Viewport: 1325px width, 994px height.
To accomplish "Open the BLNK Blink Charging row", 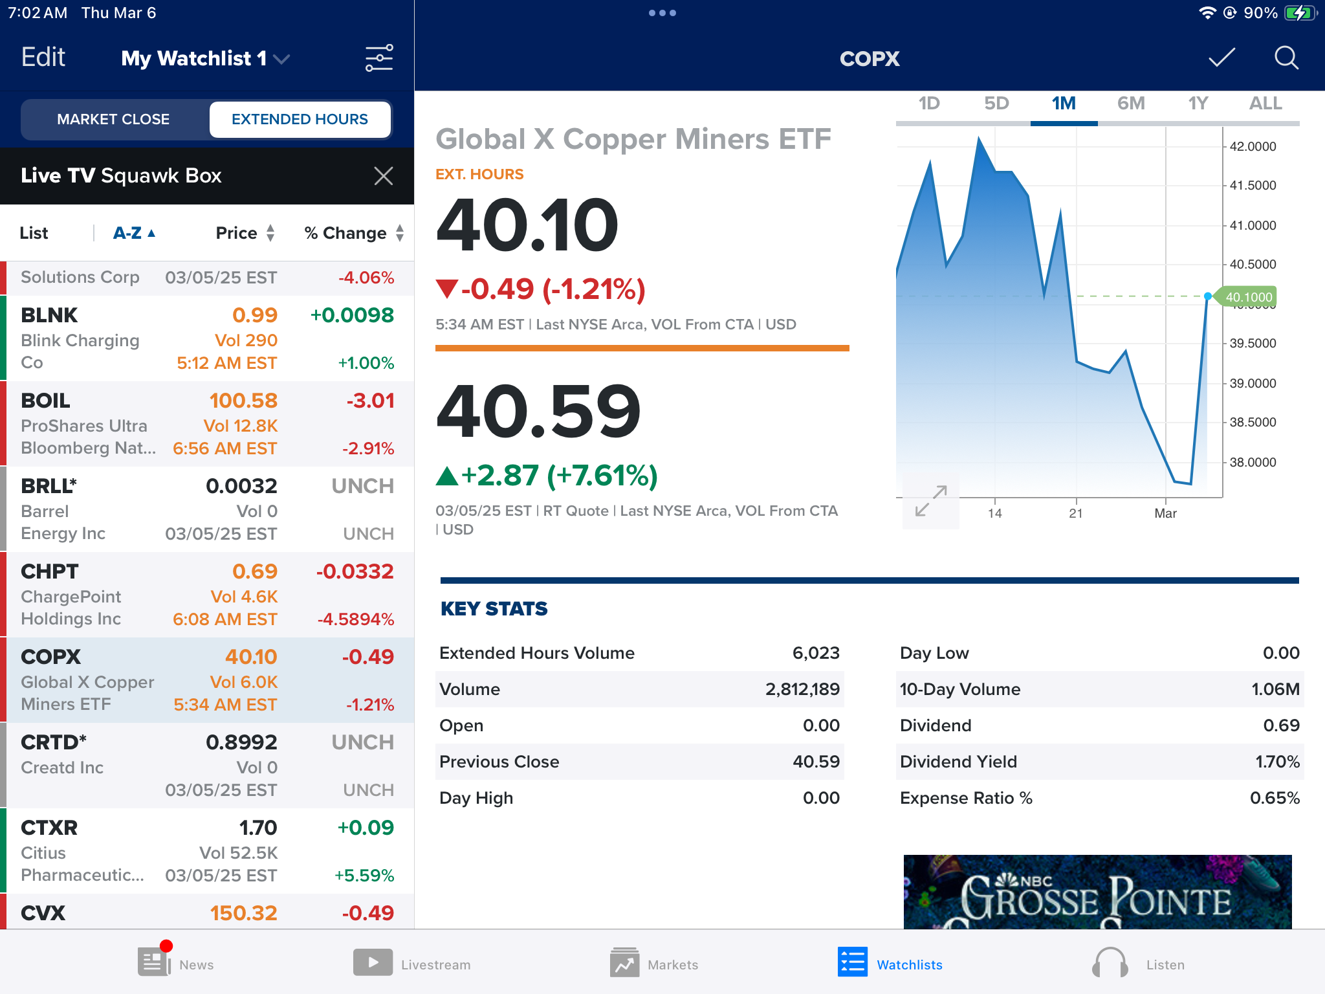I will [x=207, y=338].
